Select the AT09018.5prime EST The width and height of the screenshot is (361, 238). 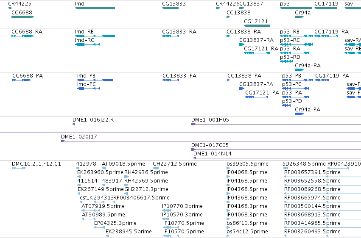coord(104,168)
